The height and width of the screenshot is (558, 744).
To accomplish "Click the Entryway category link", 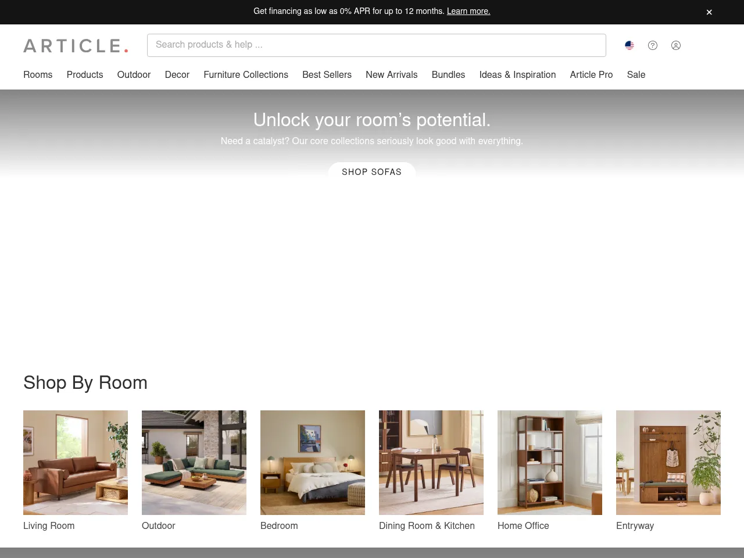I will pyautogui.click(x=668, y=463).
